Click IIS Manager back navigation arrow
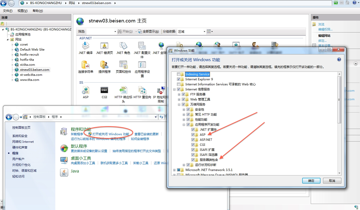Screen dimensions: 360x210 click(3, 4)
